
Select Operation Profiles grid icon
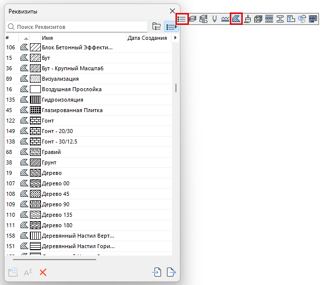coord(313,19)
